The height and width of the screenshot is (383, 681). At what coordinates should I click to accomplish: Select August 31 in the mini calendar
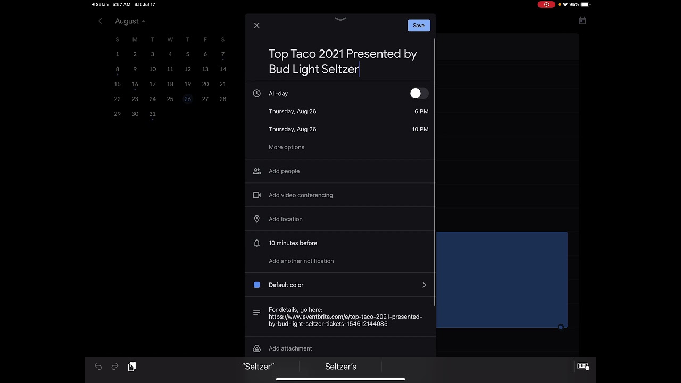[x=153, y=114]
